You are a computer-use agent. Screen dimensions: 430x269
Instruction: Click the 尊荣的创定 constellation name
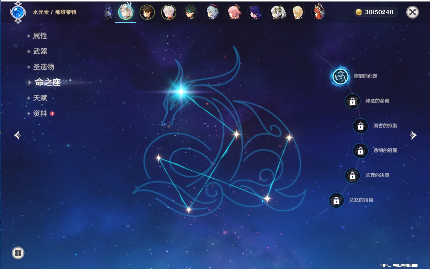coord(365,76)
